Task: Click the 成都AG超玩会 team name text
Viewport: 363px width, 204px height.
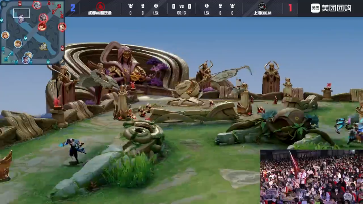Action: (100, 13)
